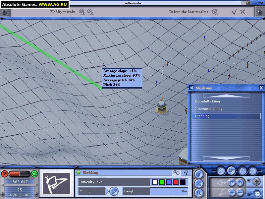Click the first Modify terrain lowering icon
The width and height of the screenshot is (265, 199).
click(82, 12)
